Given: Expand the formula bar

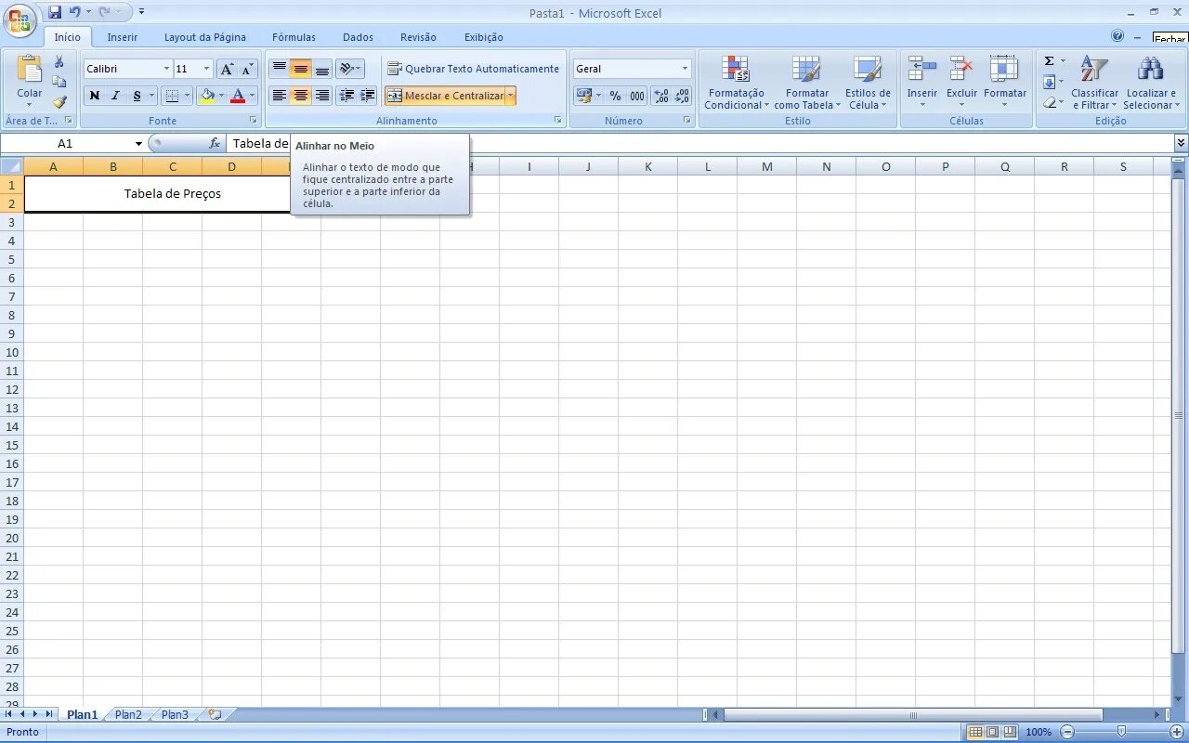Looking at the screenshot, I should coord(1181,143).
